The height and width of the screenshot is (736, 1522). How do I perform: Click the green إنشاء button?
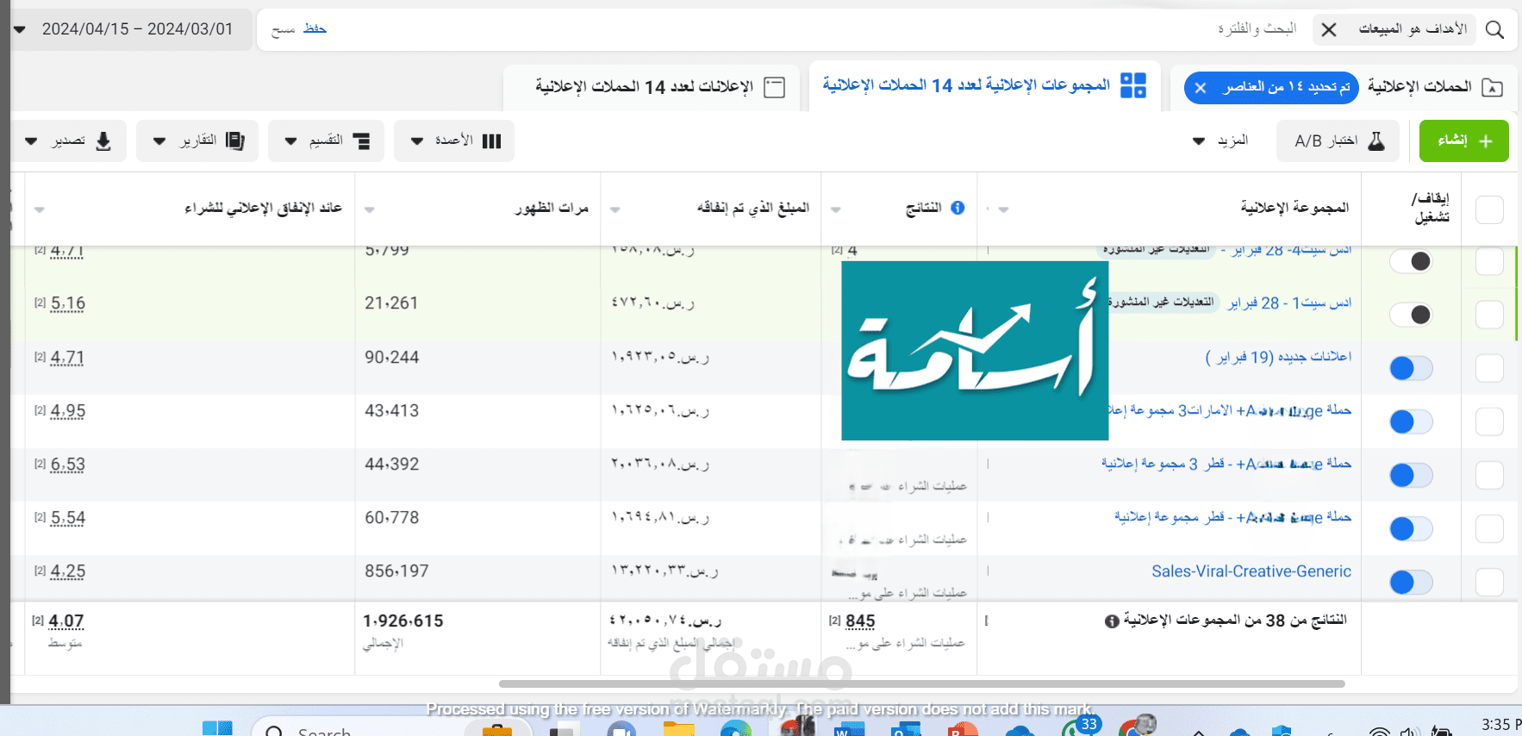pos(1463,140)
